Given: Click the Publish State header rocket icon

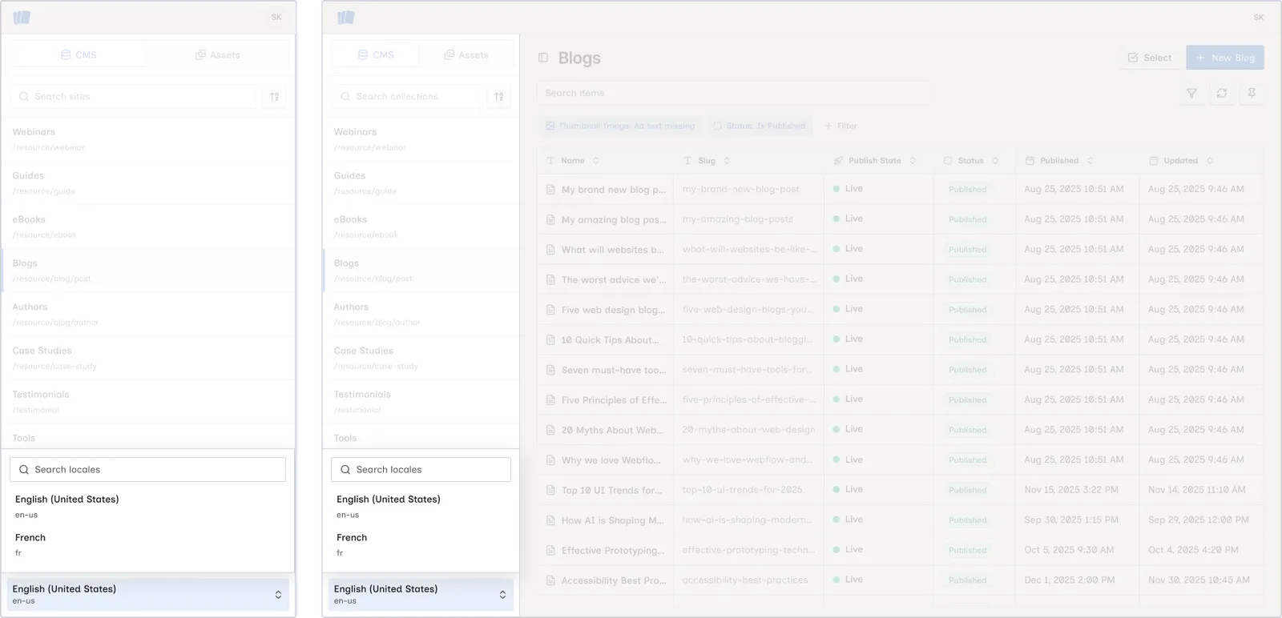Looking at the screenshot, I should pos(838,161).
